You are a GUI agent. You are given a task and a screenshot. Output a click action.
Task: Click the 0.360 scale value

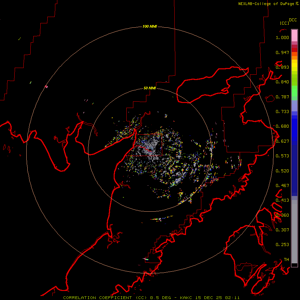click(282, 215)
